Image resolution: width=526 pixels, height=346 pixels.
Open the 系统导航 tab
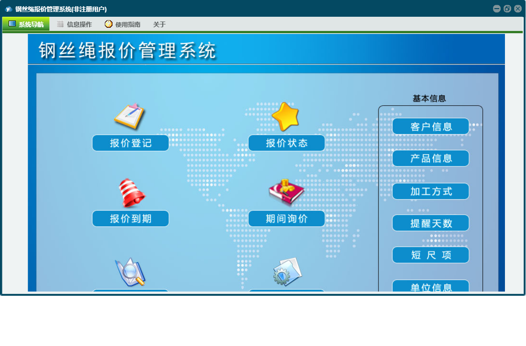tap(26, 24)
